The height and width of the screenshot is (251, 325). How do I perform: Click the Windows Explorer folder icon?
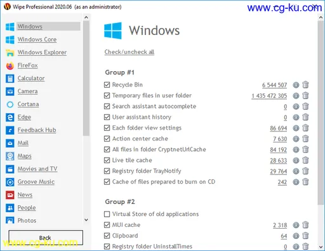pos(10,53)
